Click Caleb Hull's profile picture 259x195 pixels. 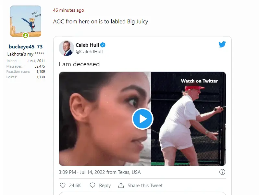pos(66,48)
